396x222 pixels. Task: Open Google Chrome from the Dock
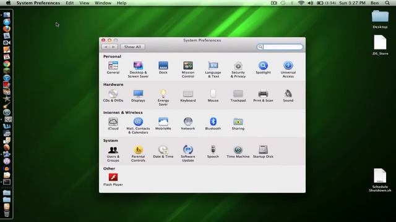click(x=7, y=64)
